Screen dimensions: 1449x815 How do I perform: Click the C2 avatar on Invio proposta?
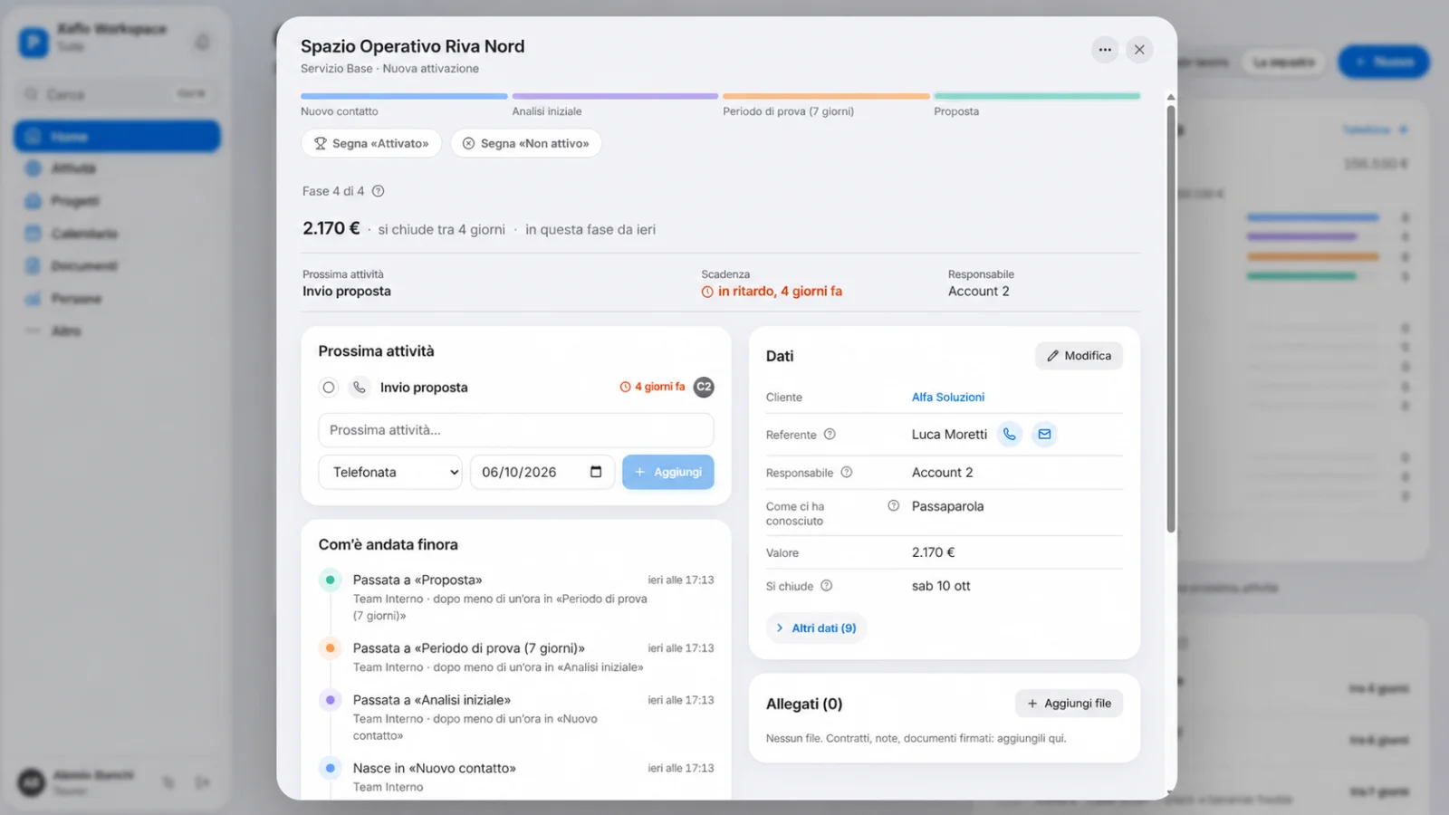tap(704, 387)
